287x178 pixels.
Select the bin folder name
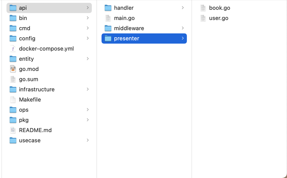tap(23, 18)
